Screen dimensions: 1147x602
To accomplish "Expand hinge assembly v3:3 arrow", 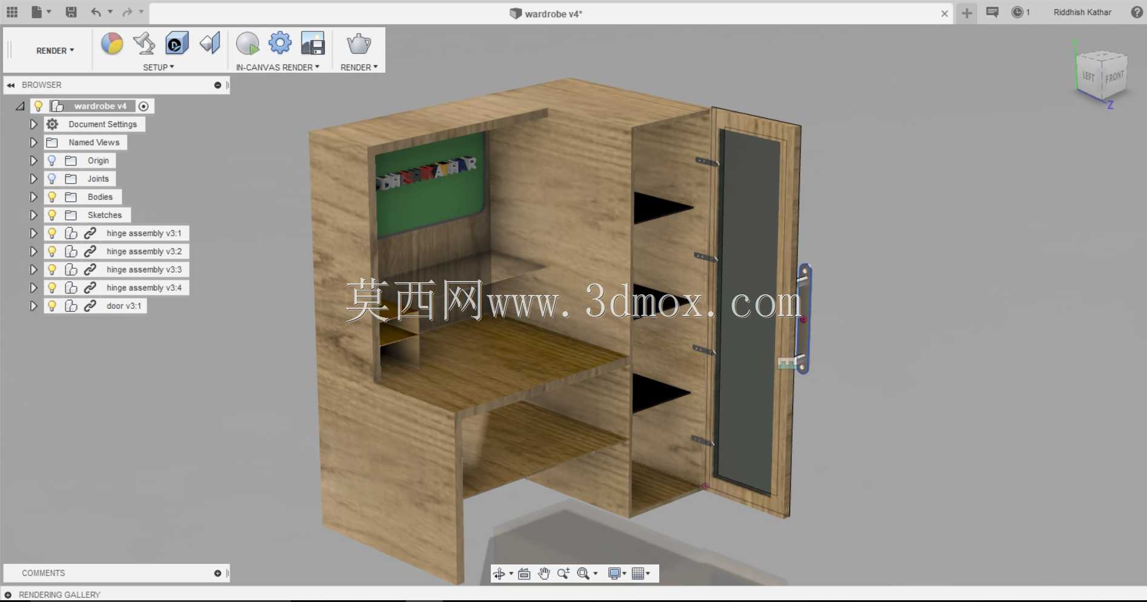I will tap(33, 270).
